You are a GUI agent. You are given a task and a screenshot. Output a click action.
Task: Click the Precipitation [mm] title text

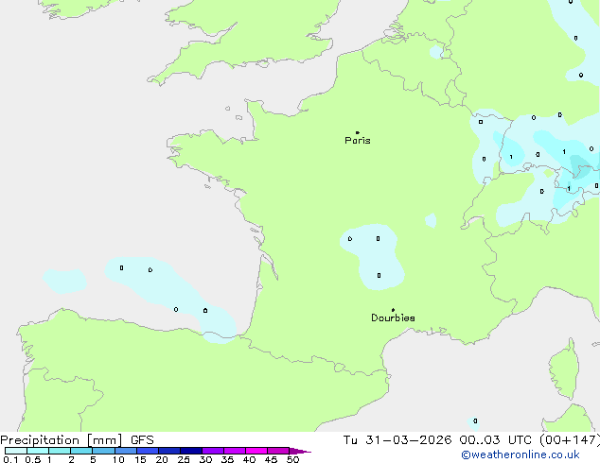point(62,440)
